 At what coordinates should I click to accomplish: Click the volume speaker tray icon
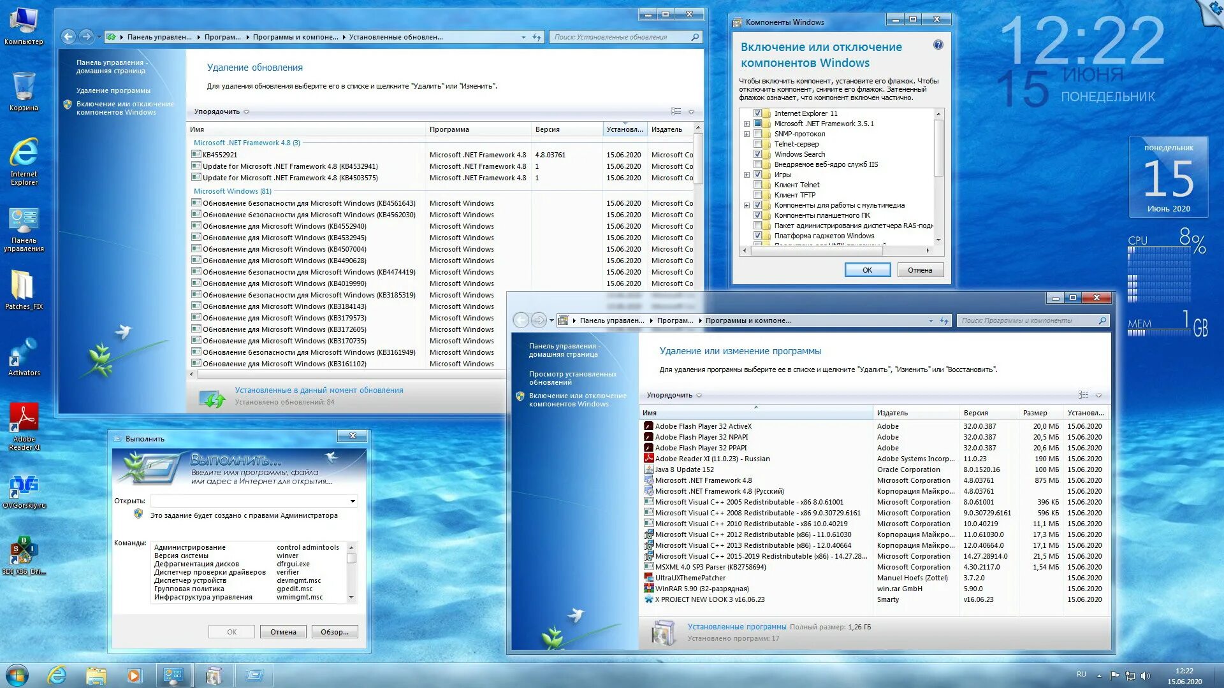point(1146,676)
